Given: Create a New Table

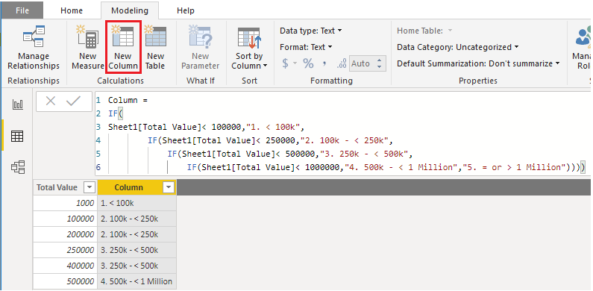Looking at the screenshot, I should pos(155,48).
